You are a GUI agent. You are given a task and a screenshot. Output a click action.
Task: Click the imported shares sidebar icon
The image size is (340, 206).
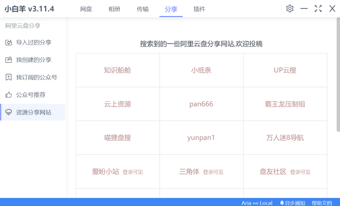(x=8, y=42)
